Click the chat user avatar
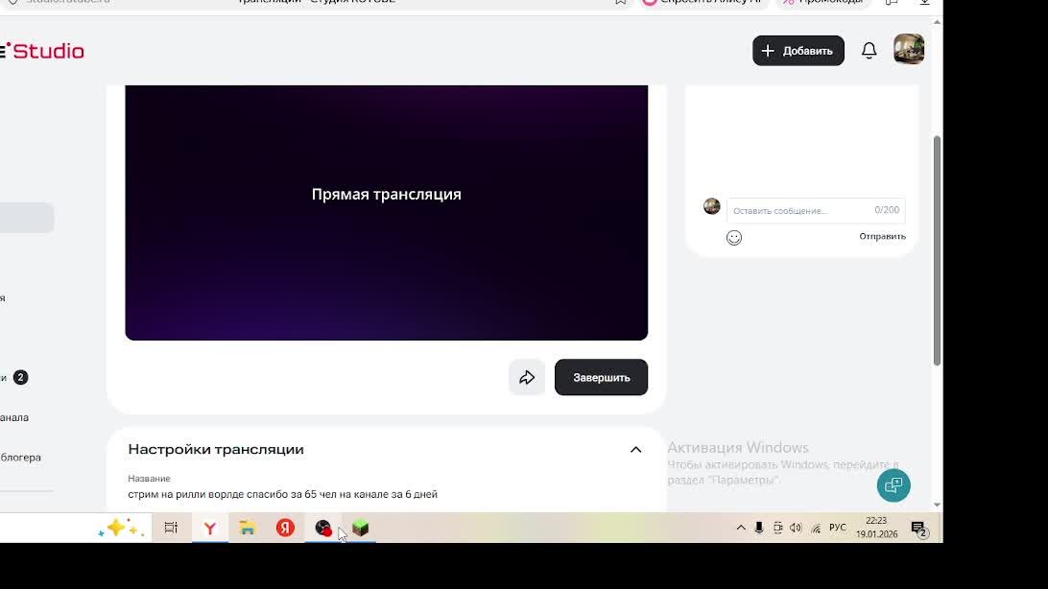 coord(712,206)
